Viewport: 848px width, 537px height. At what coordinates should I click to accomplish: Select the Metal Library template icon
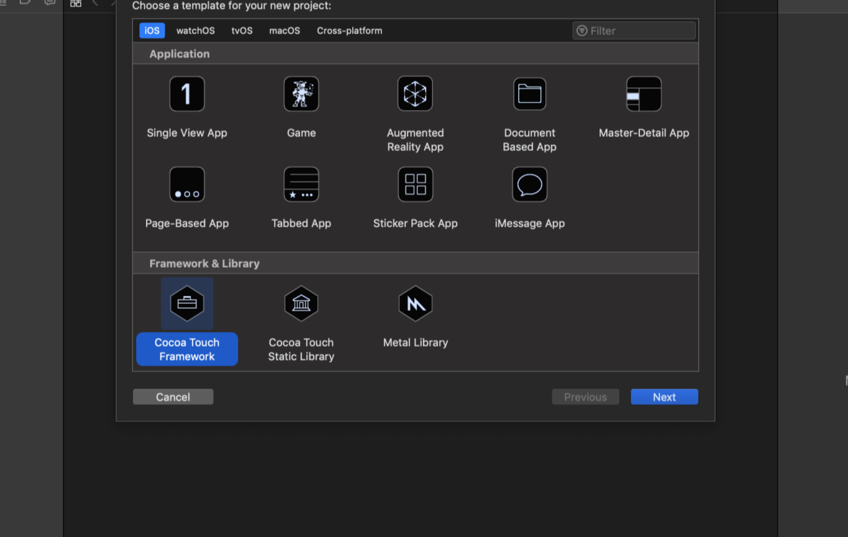415,303
